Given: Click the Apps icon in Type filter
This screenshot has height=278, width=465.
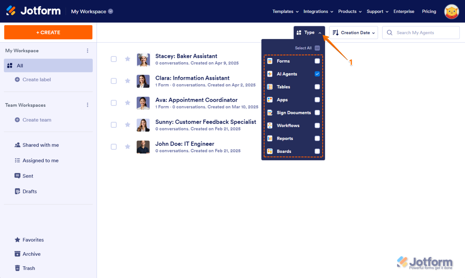Looking at the screenshot, I should click(x=270, y=100).
